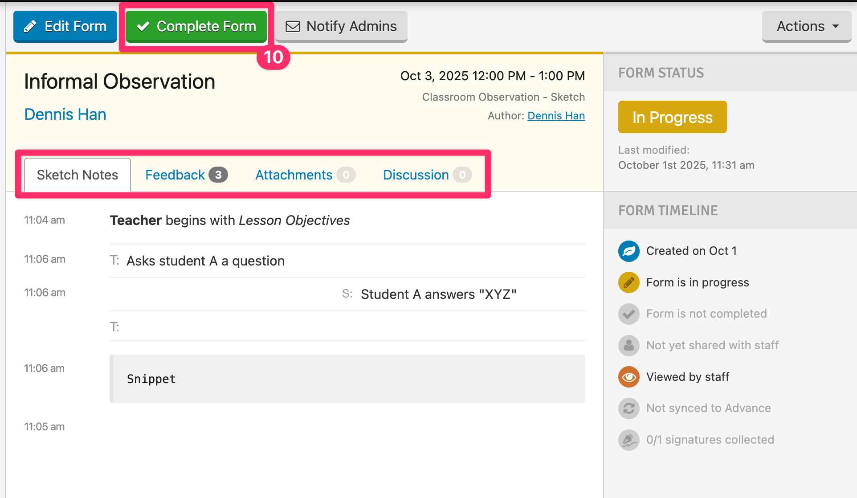Click the Teacher begins with Lesson Objectives note
Image resolution: width=857 pixels, height=498 pixels.
tap(230, 220)
